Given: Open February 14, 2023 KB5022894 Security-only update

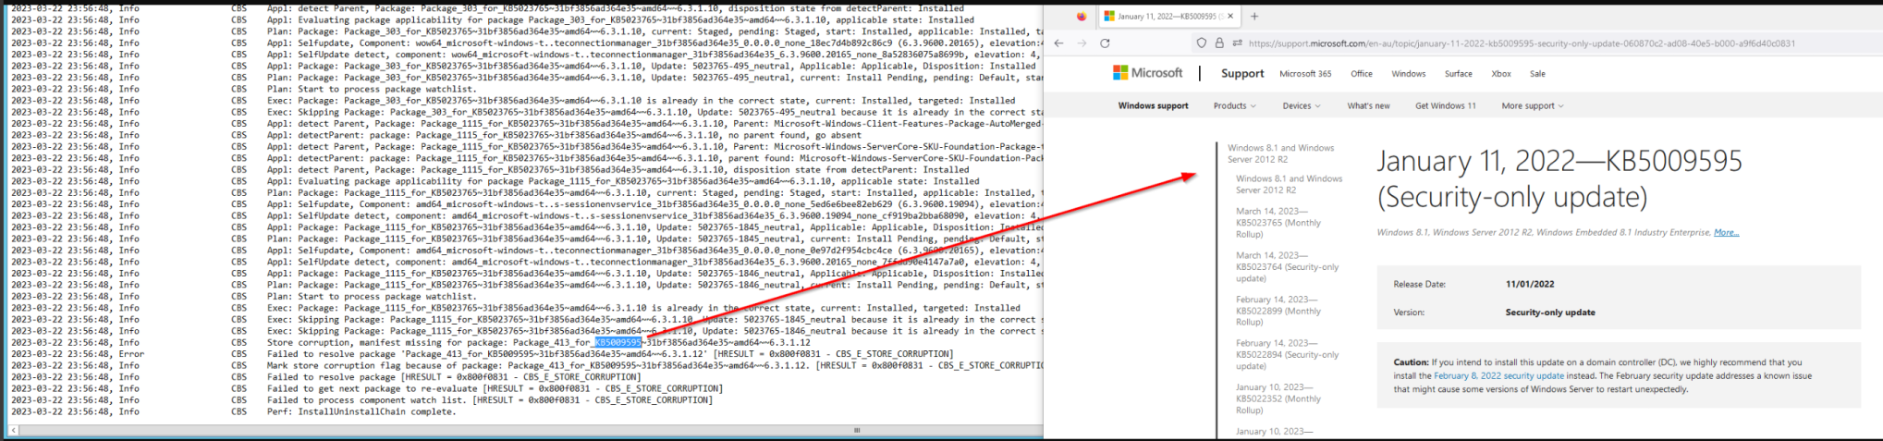Looking at the screenshot, I should coord(1287,354).
